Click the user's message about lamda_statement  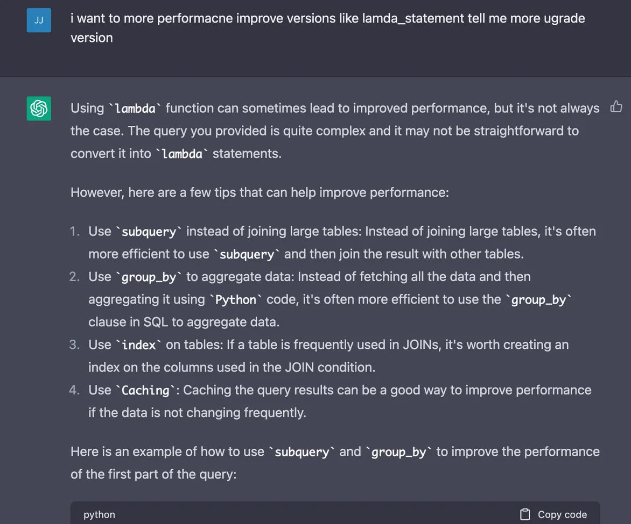point(327,28)
